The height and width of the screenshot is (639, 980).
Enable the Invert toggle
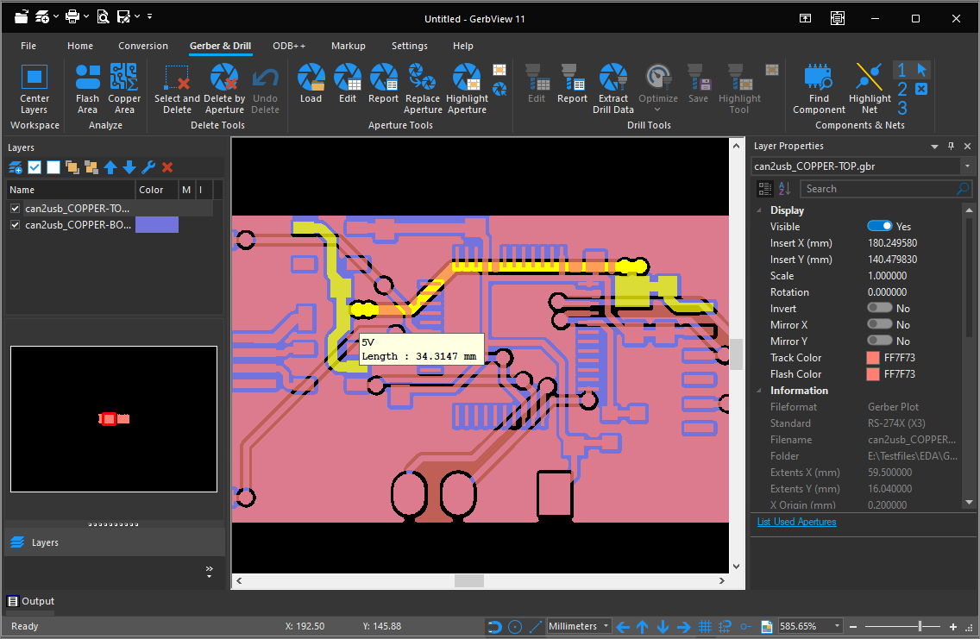coord(879,308)
